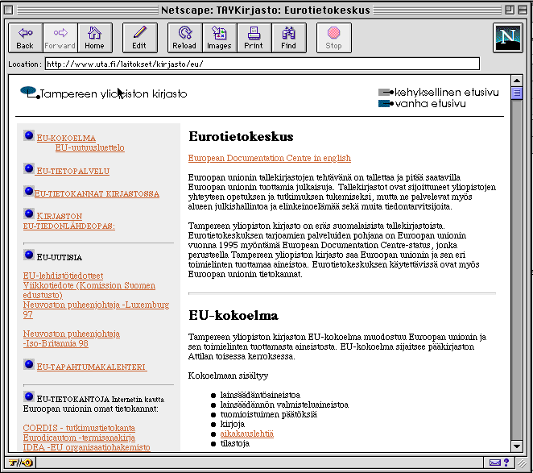Click the Forward toolbar button

[60, 38]
